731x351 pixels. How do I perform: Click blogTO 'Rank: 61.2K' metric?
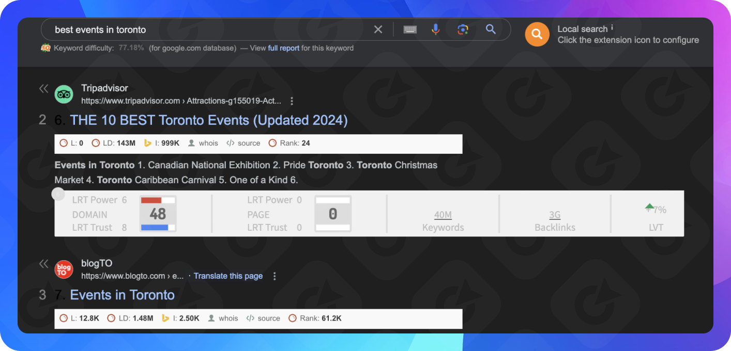[315, 318]
